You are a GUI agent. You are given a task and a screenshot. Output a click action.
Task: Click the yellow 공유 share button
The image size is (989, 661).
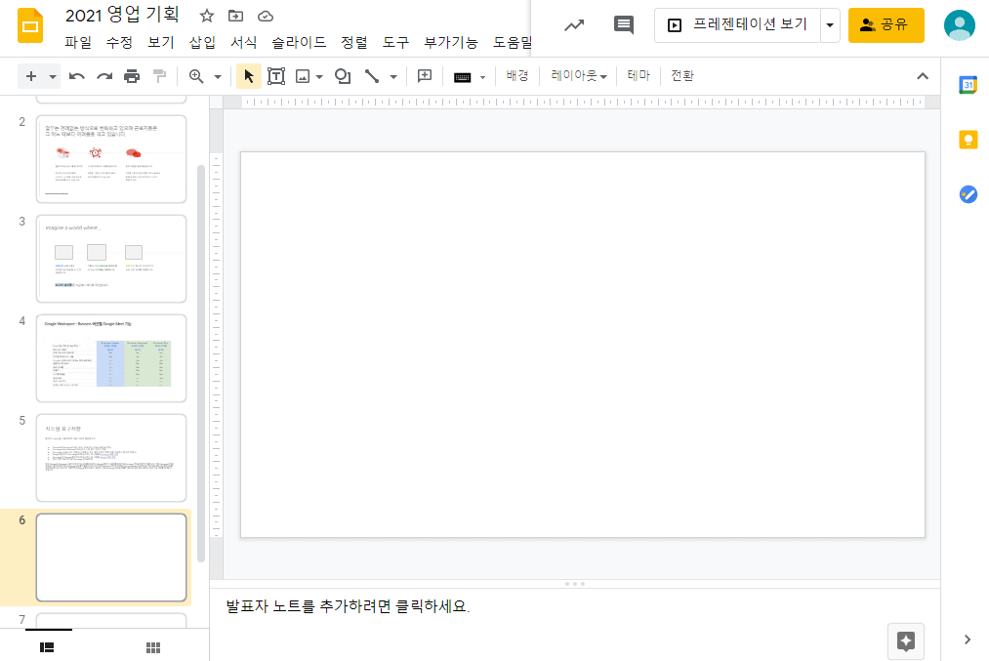pos(886,25)
